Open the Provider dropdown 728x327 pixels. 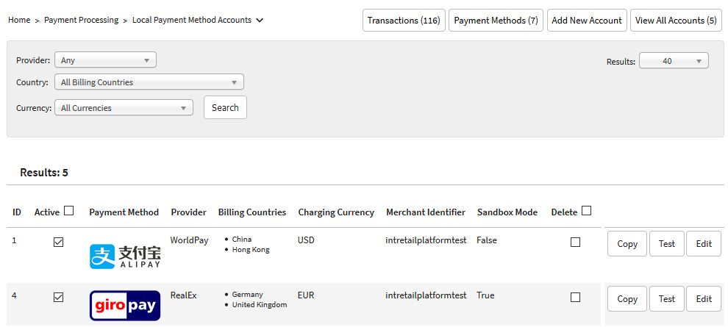tap(105, 60)
